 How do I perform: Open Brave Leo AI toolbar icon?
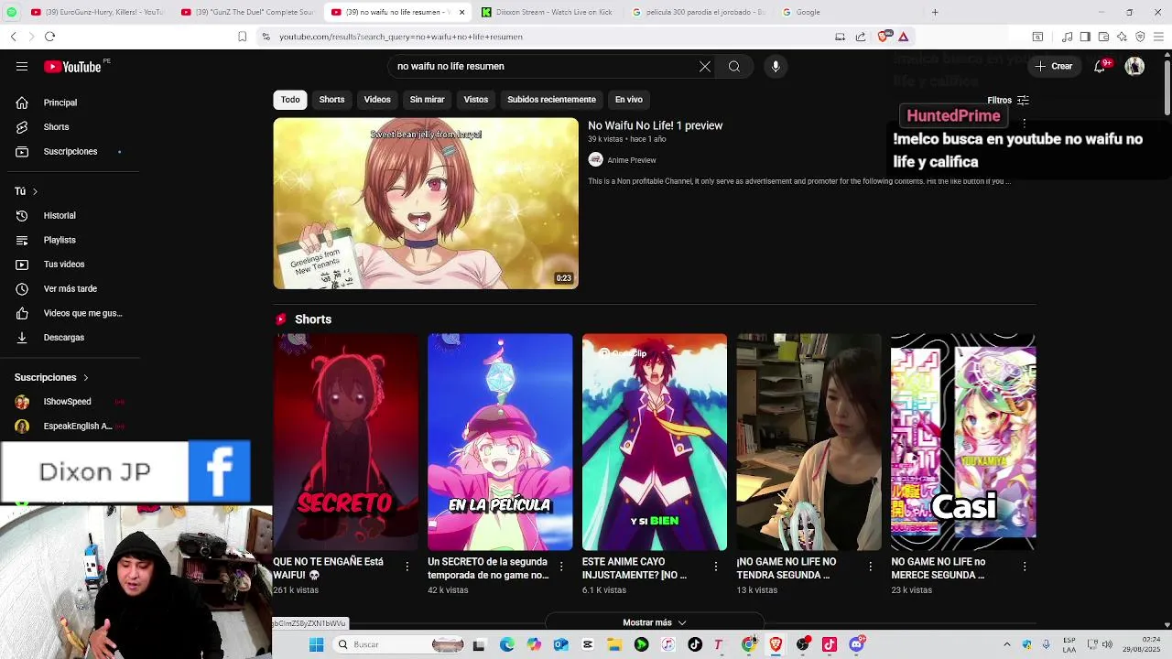click(x=1122, y=37)
